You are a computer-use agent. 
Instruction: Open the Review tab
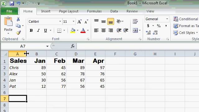(132, 11)
